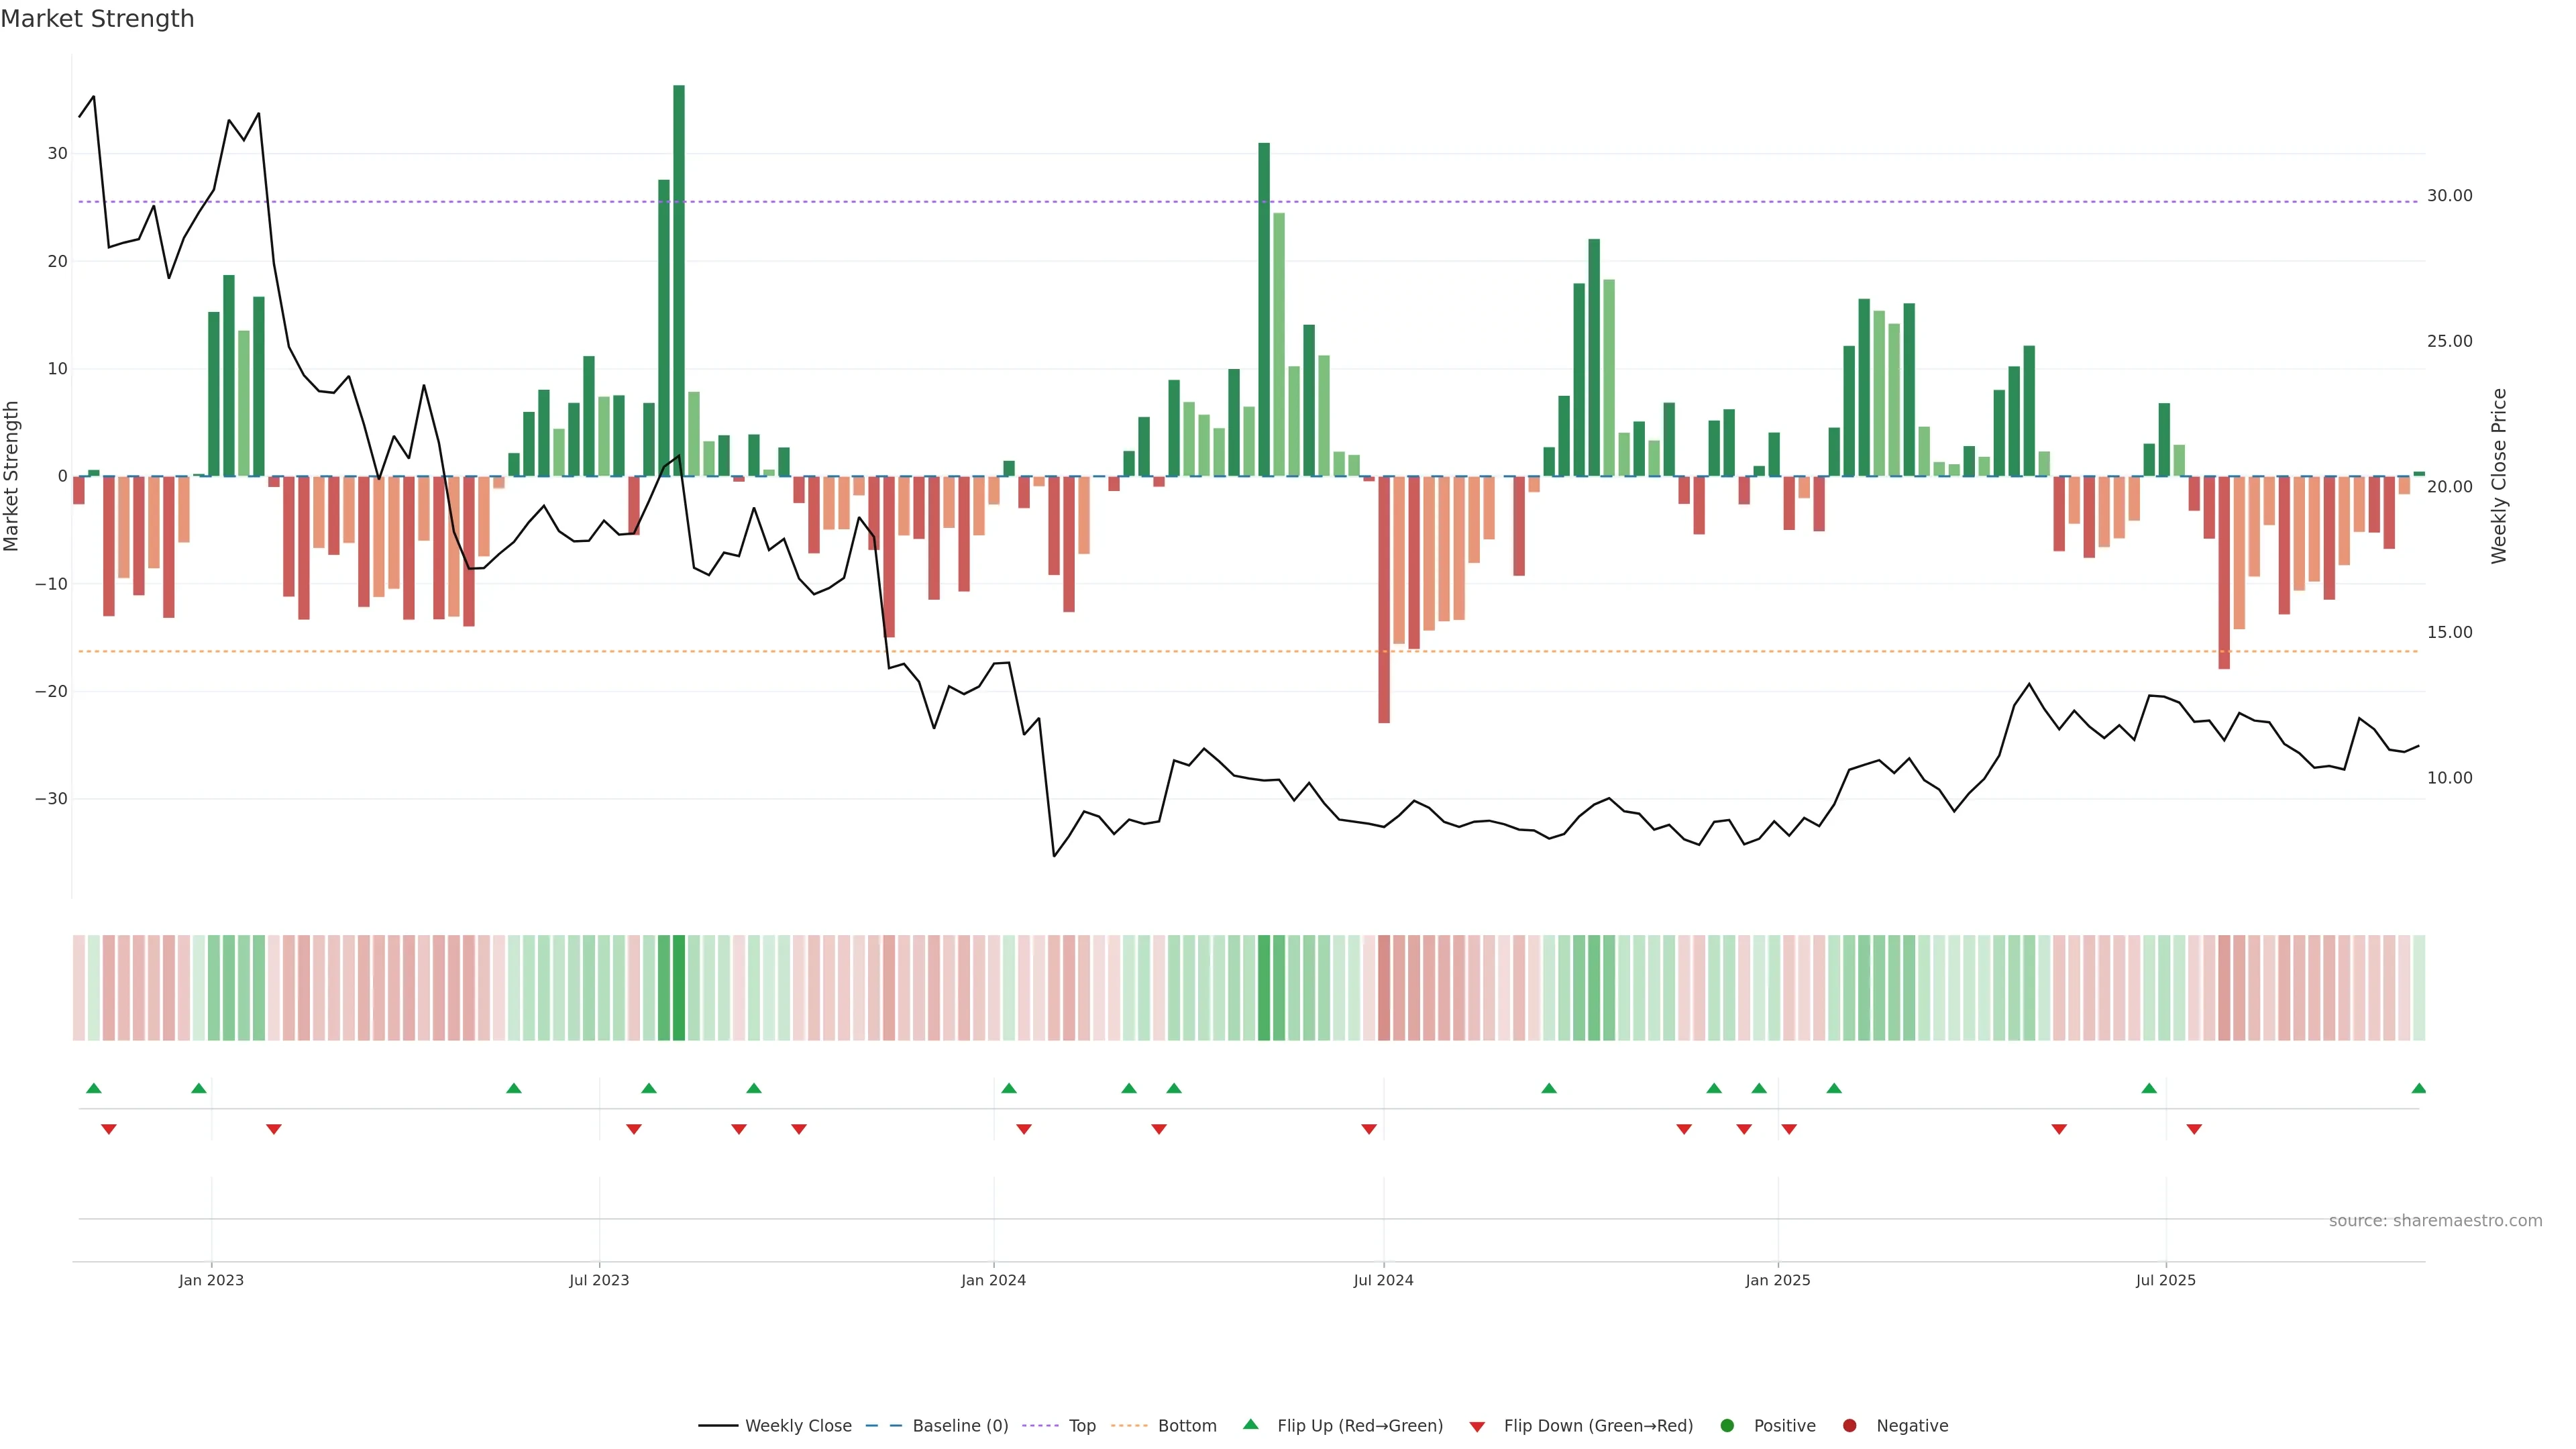Image resolution: width=2576 pixels, height=1449 pixels.
Task: Click the red flip-down marker just before Jul 2024
Action: coord(1369,1129)
